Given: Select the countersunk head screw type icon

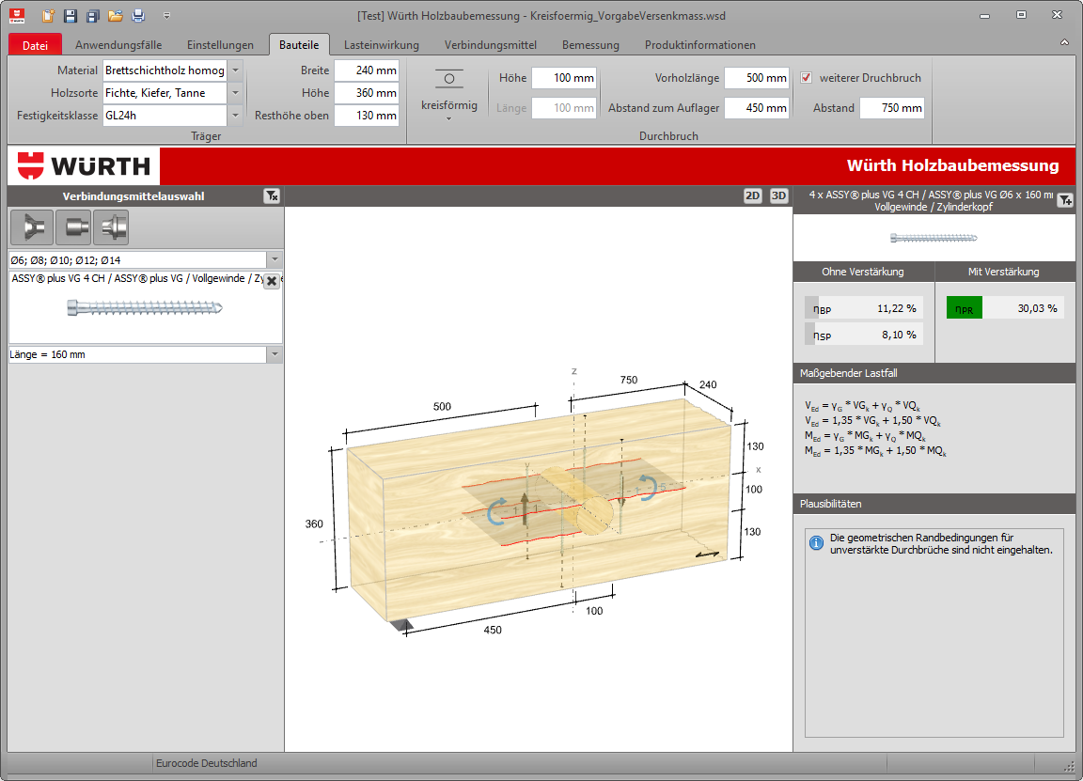Looking at the screenshot, I should [x=32, y=227].
